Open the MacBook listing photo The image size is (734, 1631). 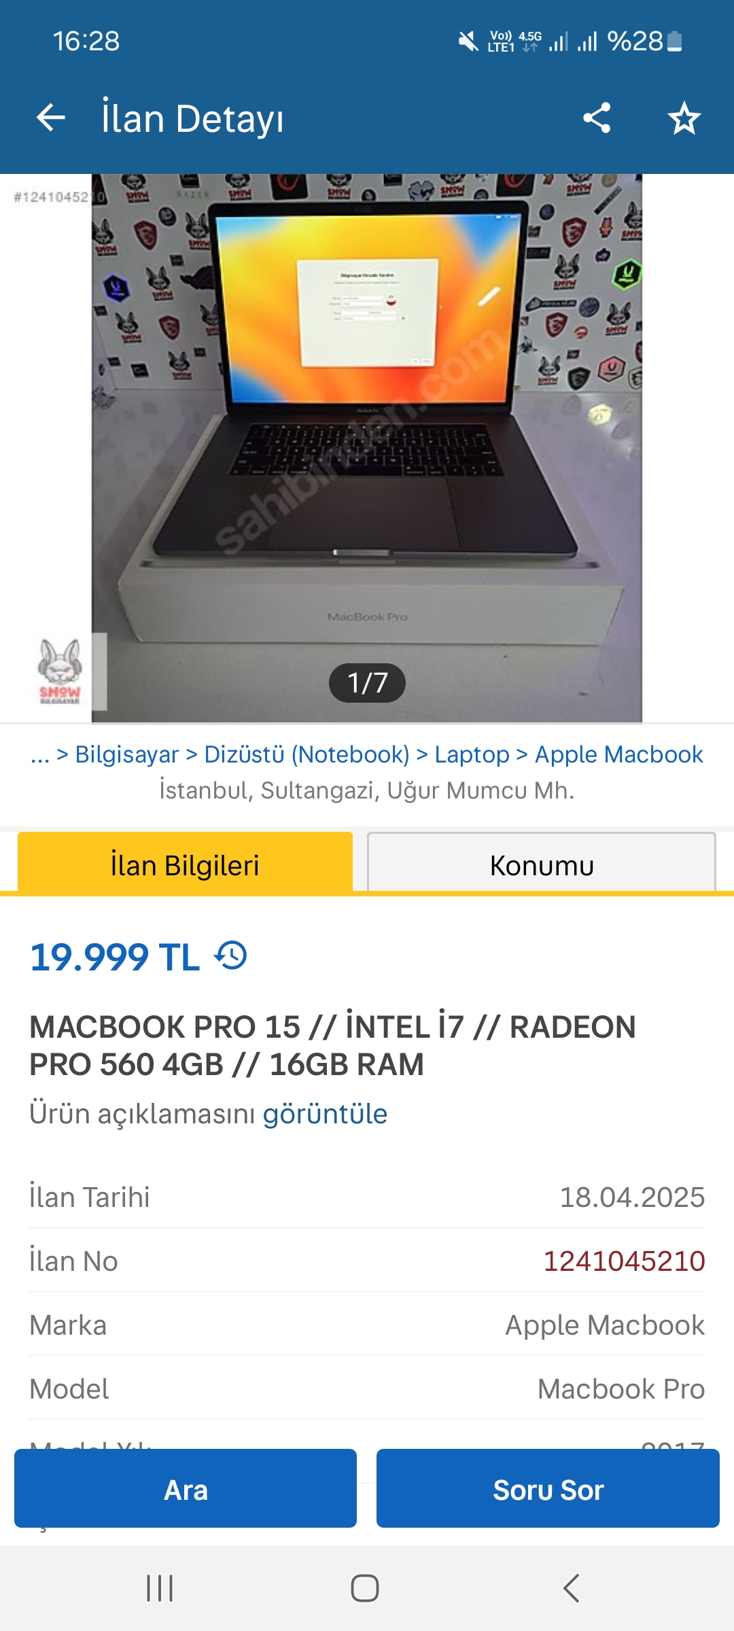367,449
